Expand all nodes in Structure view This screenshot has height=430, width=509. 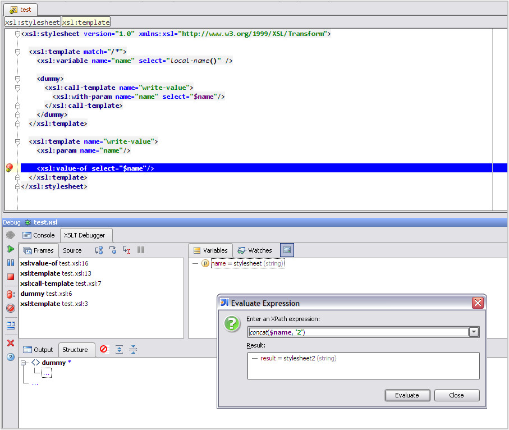119,349
